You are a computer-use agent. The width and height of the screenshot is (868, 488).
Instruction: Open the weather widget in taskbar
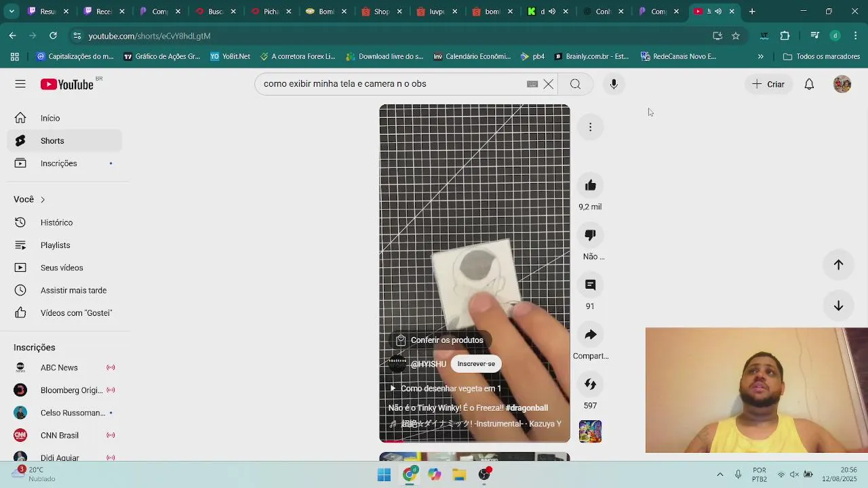pos(35,474)
